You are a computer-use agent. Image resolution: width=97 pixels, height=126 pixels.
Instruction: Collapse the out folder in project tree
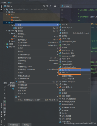tap(7, 15)
